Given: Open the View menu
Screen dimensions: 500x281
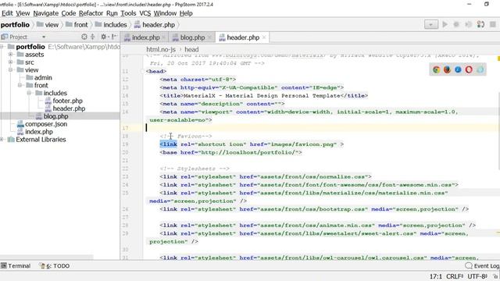Looking at the screenshot, I should 23,13.
